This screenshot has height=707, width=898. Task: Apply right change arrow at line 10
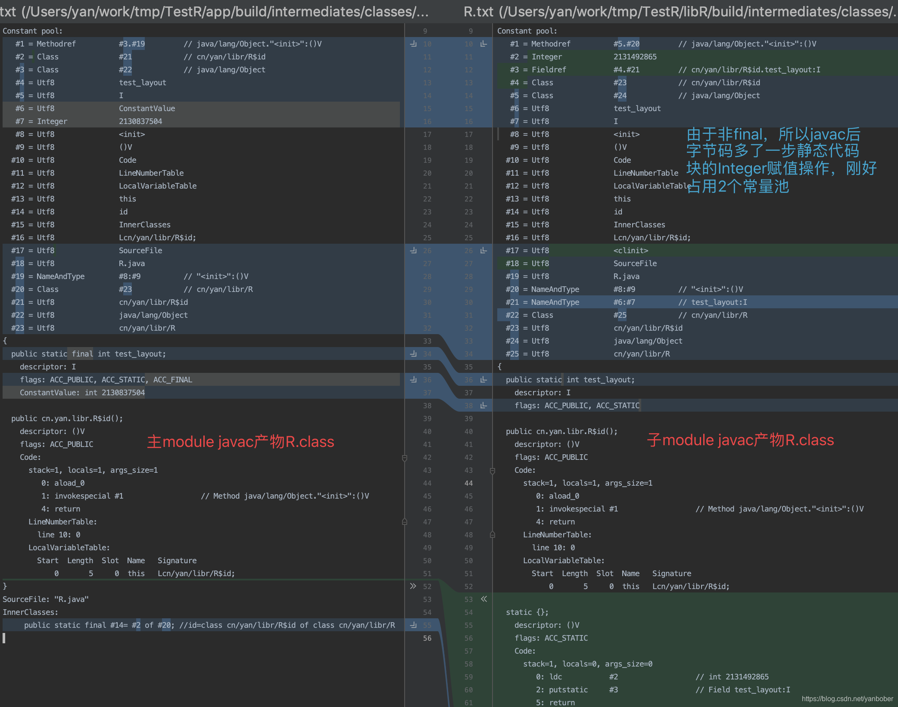pyautogui.click(x=483, y=44)
